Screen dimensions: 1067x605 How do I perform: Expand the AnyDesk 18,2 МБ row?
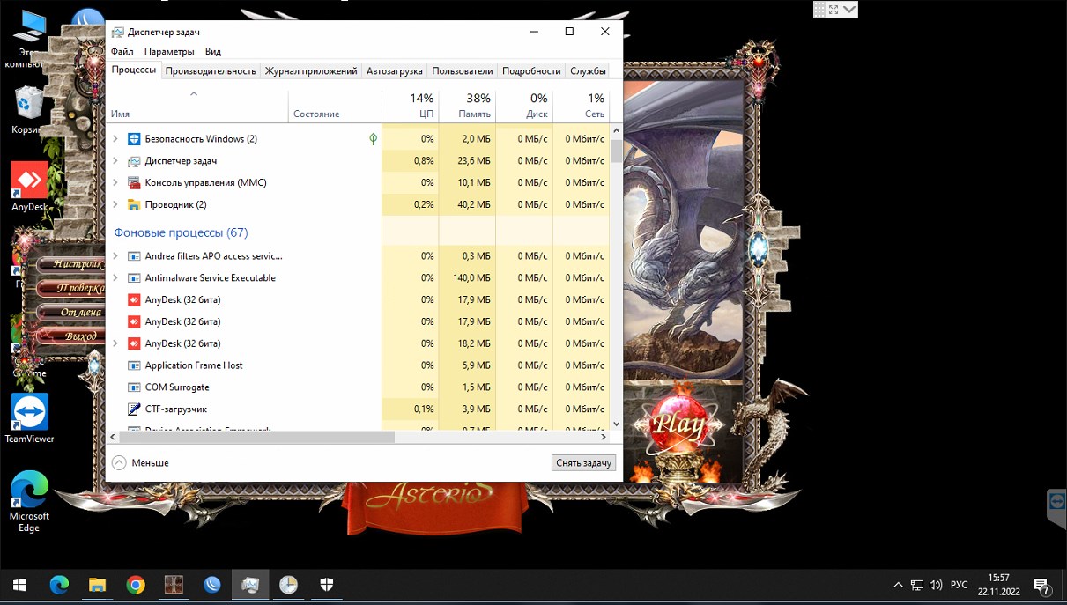click(x=115, y=343)
